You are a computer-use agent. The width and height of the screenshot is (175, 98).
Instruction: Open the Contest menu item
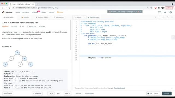pos(43,12)
